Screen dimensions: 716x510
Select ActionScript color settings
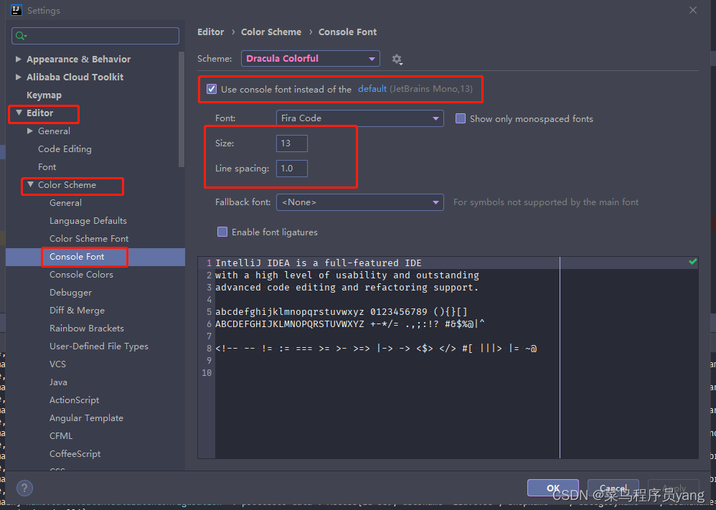click(x=75, y=400)
